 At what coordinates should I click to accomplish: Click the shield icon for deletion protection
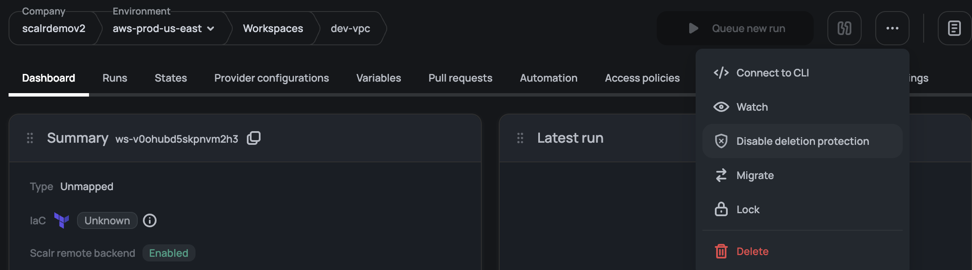(721, 141)
